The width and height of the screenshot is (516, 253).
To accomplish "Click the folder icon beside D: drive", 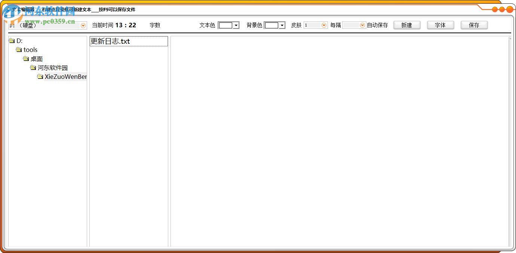I will [x=12, y=40].
